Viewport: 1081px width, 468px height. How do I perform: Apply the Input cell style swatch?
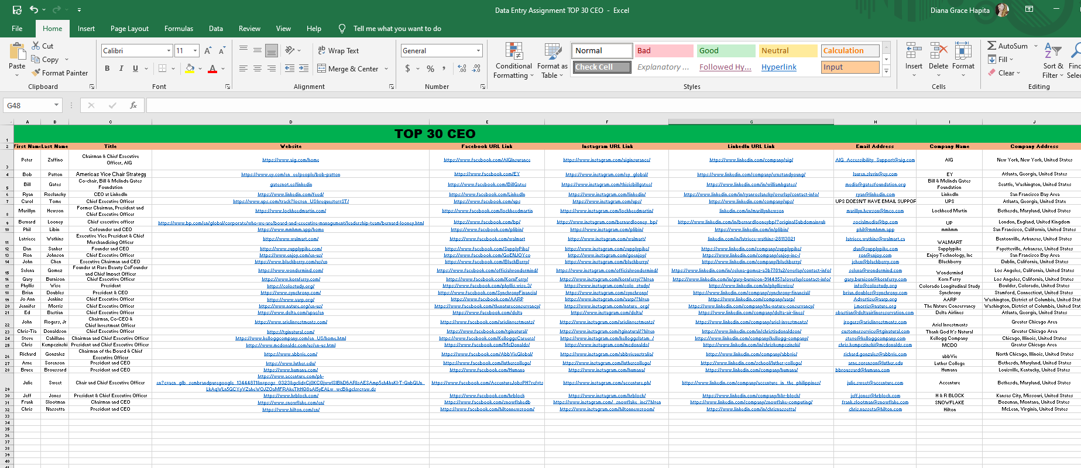click(x=850, y=67)
